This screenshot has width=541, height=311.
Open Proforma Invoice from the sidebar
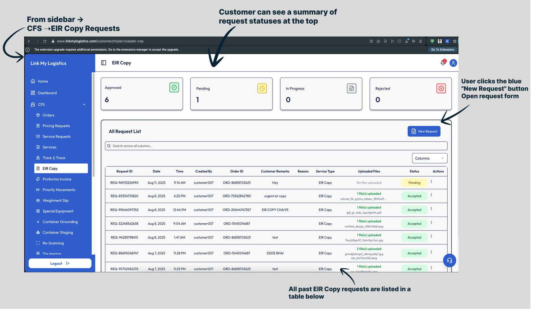point(57,179)
